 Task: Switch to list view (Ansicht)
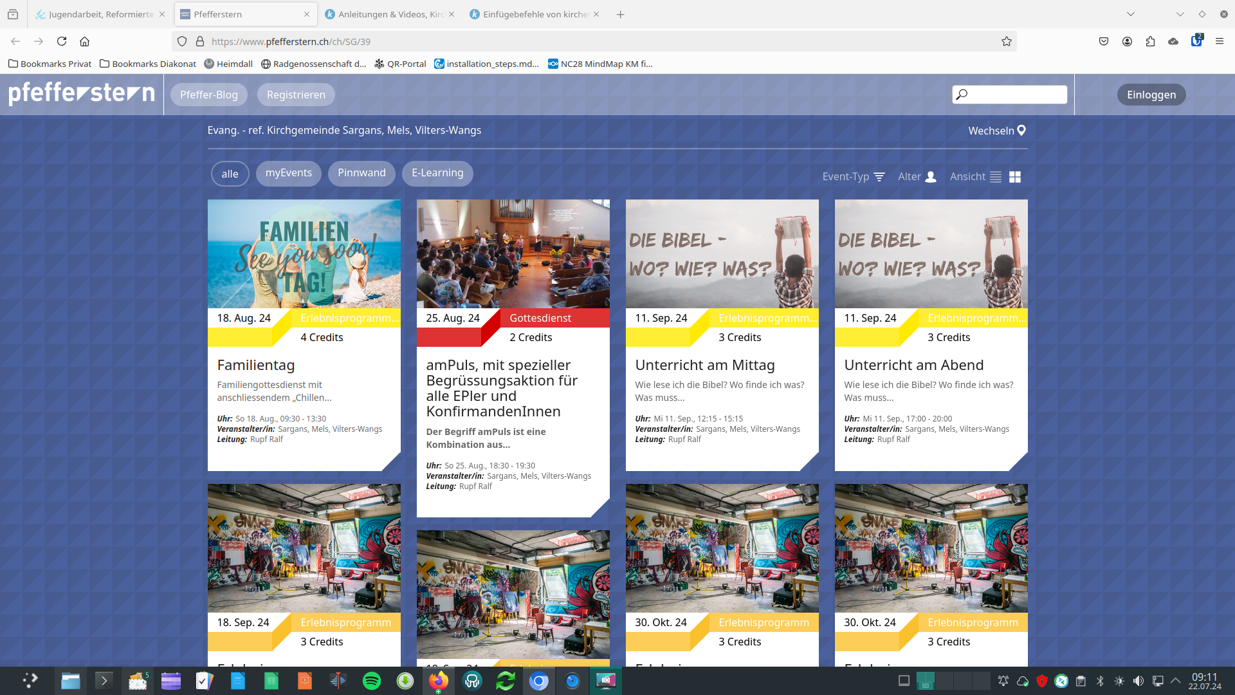pos(996,177)
